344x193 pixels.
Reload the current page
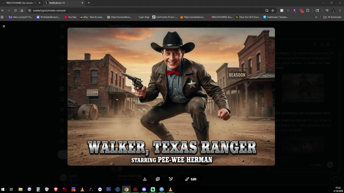tap(15, 10)
